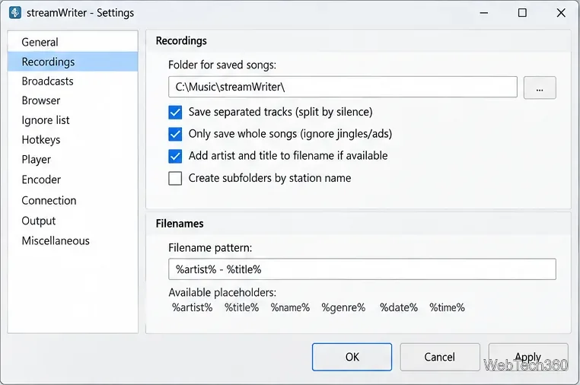This screenshot has width=580, height=385.
Task: Switch to the Output settings page
Action: click(x=72, y=221)
